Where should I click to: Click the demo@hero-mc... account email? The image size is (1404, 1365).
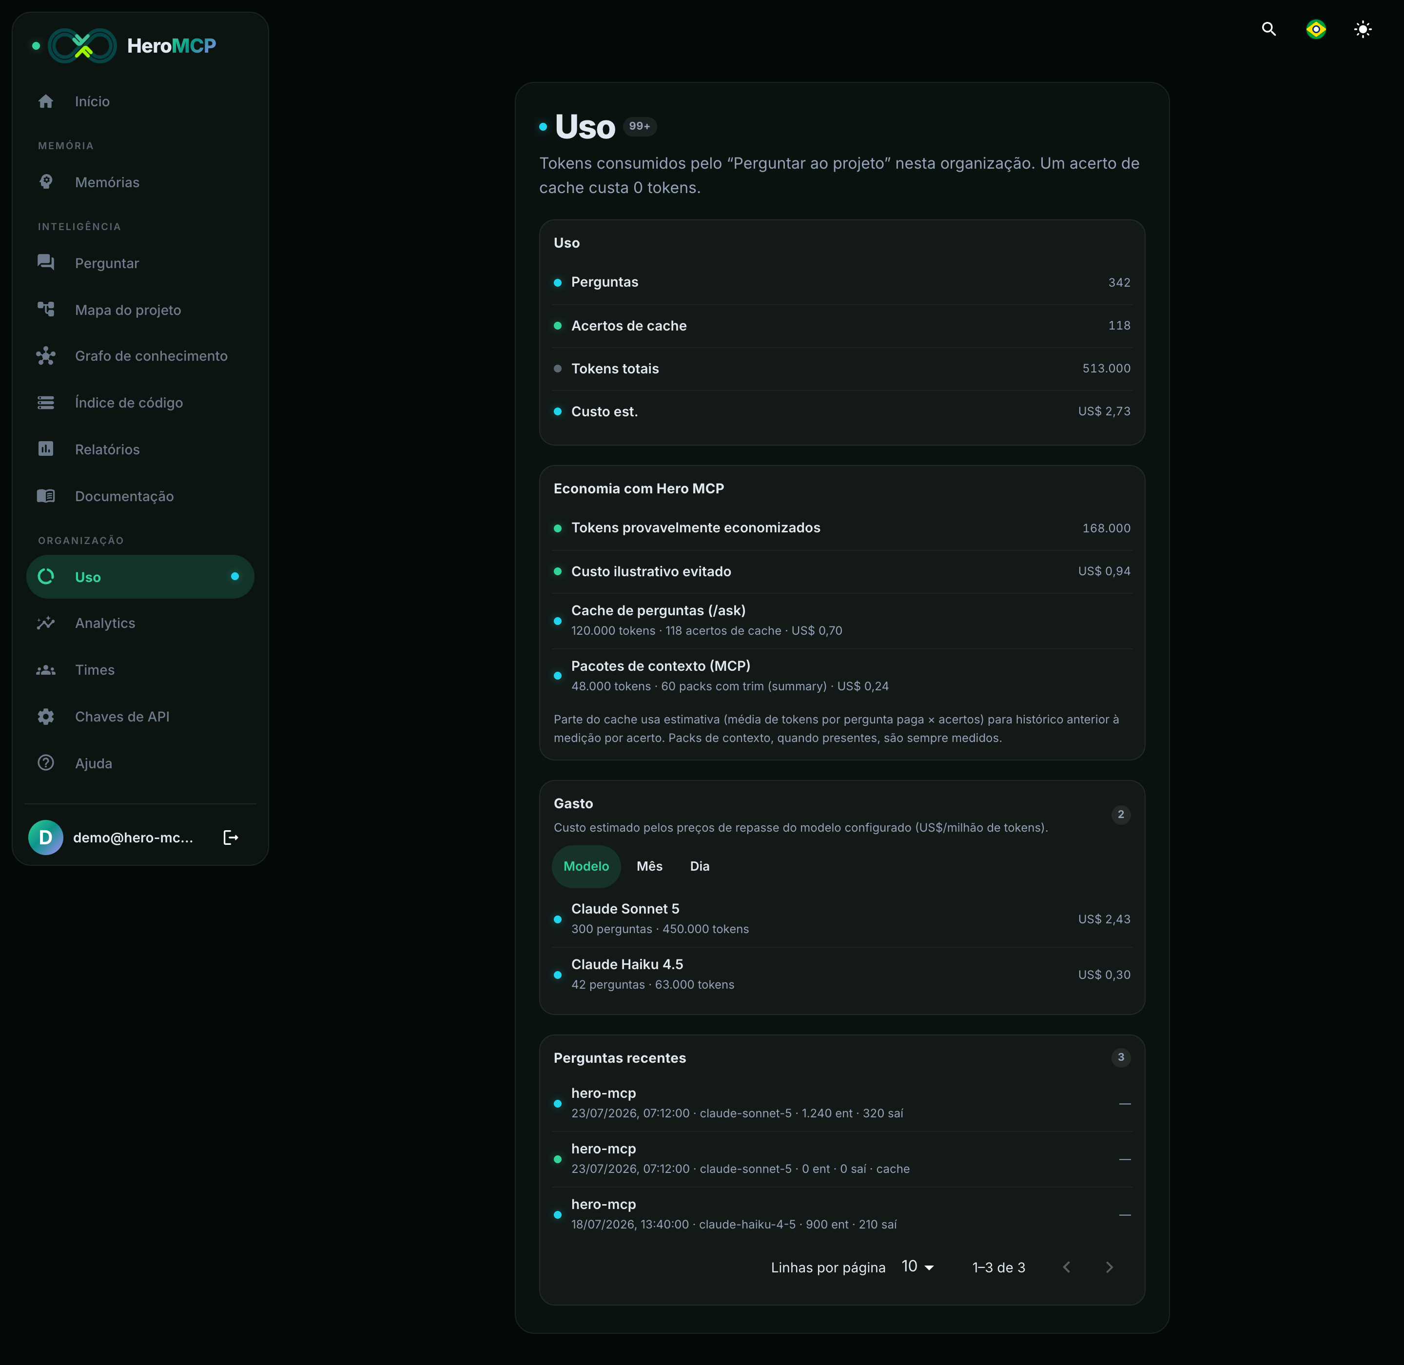tap(134, 838)
